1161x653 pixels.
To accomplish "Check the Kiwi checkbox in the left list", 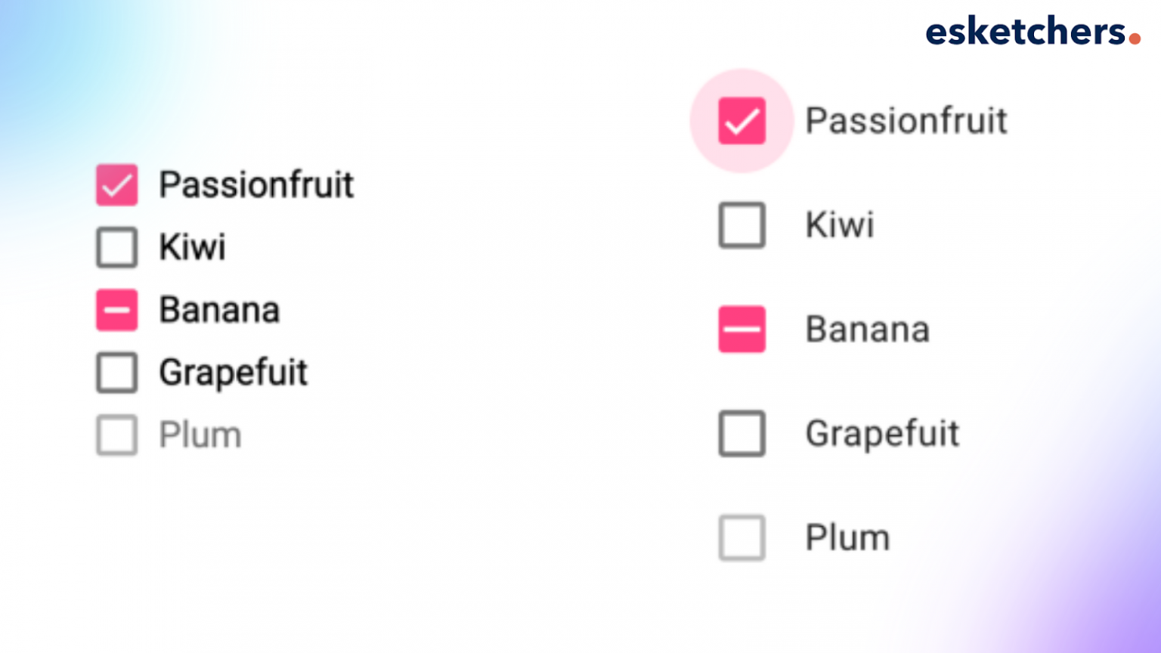I will (x=116, y=247).
